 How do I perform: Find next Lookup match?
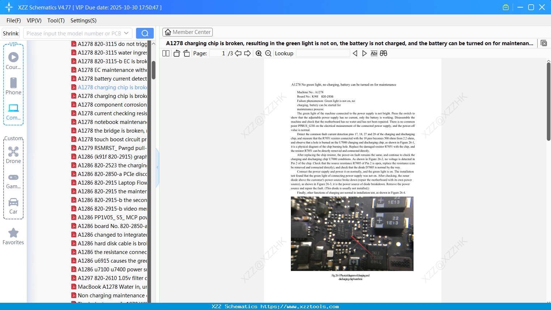click(364, 53)
